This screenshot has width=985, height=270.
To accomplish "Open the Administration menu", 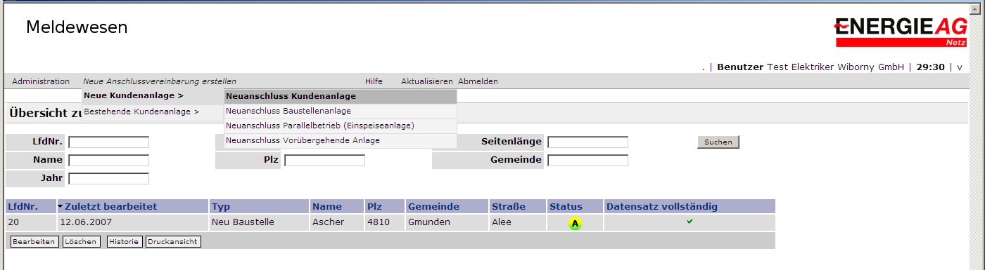I will coord(41,81).
